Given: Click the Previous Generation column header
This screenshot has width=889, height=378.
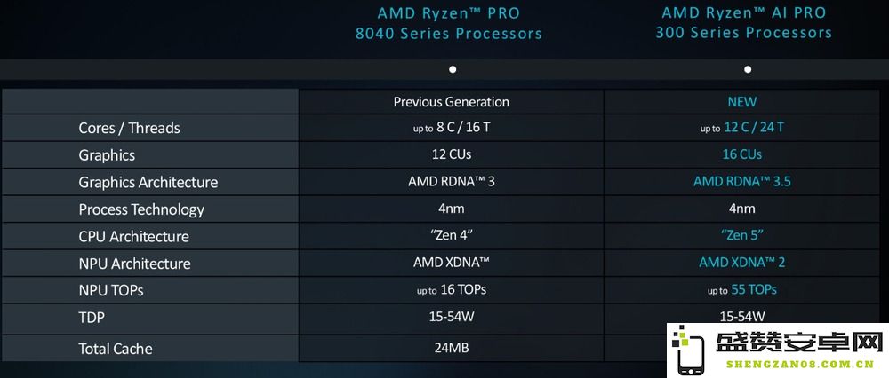Looking at the screenshot, I should [x=452, y=102].
